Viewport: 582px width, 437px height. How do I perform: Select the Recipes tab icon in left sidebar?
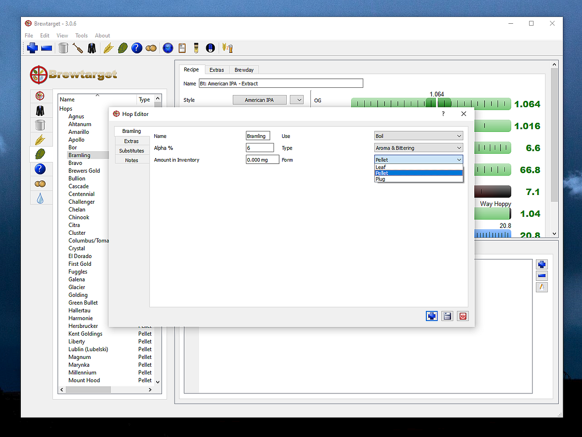pos(40,97)
